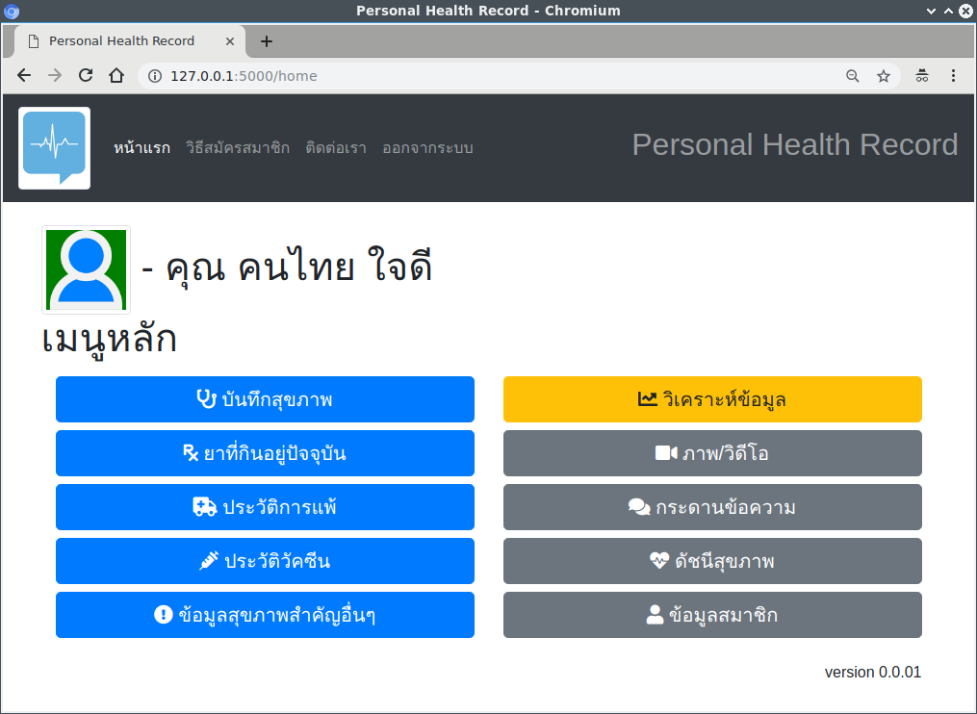The height and width of the screenshot is (714, 977).
Task: Select the หน้าแรก navigation item
Action: (141, 148)
